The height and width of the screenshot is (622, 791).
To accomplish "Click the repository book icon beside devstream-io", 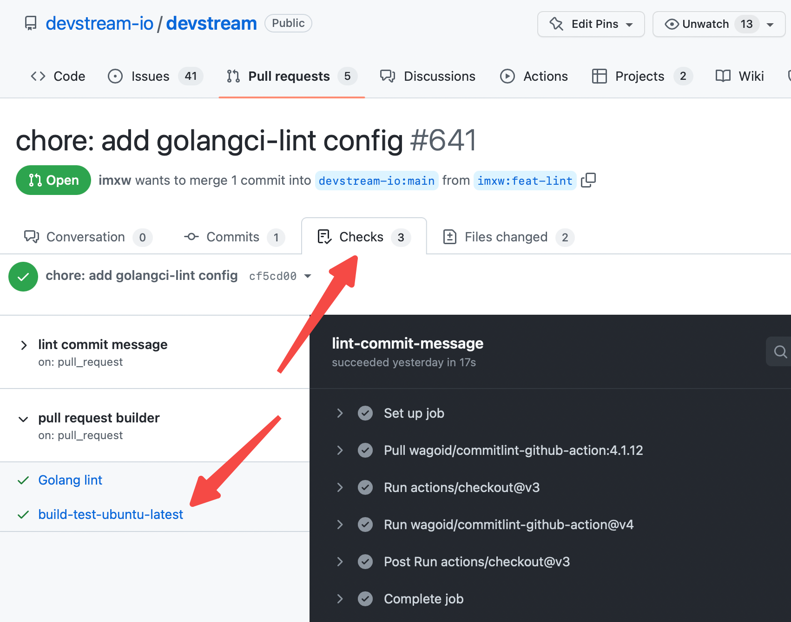I will click(30, 23).
